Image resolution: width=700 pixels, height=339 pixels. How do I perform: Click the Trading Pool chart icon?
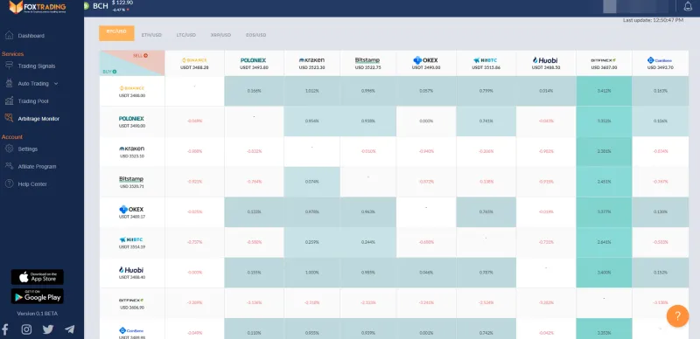tap(9, 100)
